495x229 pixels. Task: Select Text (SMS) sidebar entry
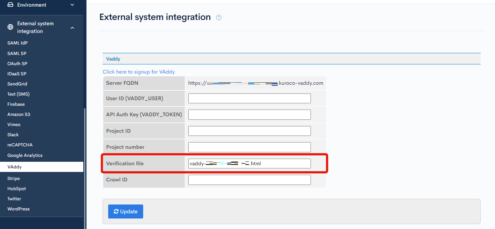pos(18,94)
